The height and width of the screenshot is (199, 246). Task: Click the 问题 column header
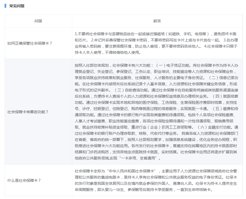tap(38, 21)
